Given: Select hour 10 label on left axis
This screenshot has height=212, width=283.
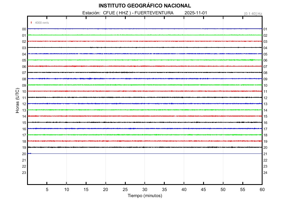Looking at the screenshot, I should tap(24, 92).
